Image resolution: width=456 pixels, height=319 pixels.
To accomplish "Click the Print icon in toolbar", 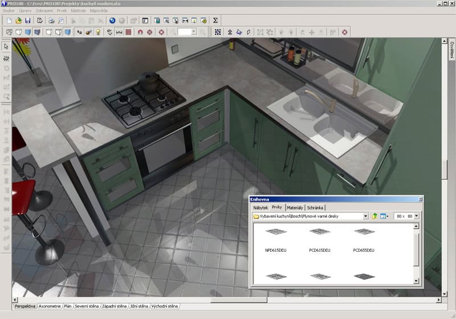I will (x=51, y=21).
